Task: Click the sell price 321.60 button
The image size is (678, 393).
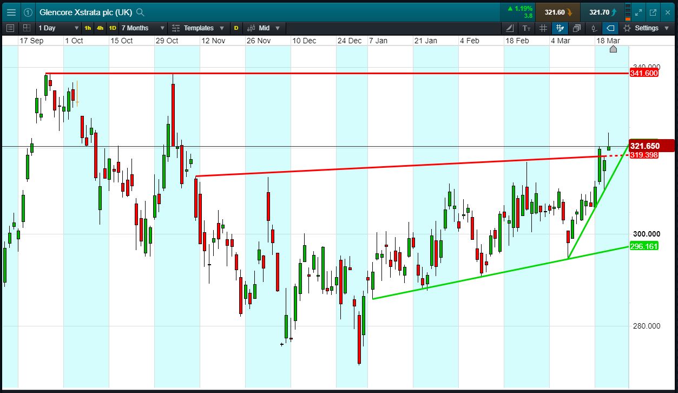Action: click(x=558, y=12)
